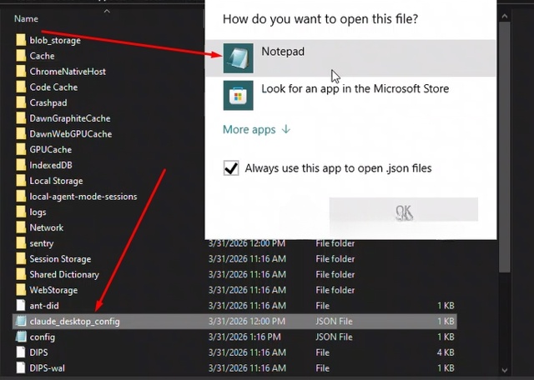Select the DIPS-wal file icon
534x380 pixels.
point(21,368)
